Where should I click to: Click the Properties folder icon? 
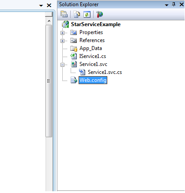(73, 32)
